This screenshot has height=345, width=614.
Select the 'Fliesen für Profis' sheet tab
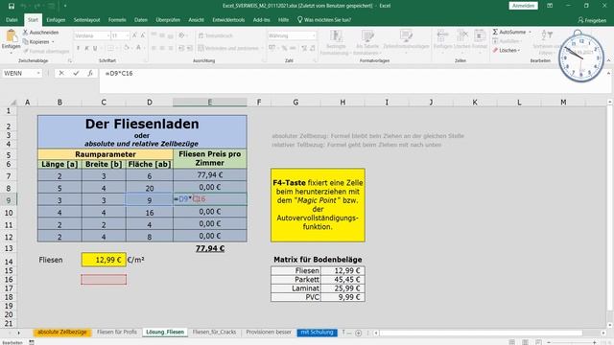[117, 333]
